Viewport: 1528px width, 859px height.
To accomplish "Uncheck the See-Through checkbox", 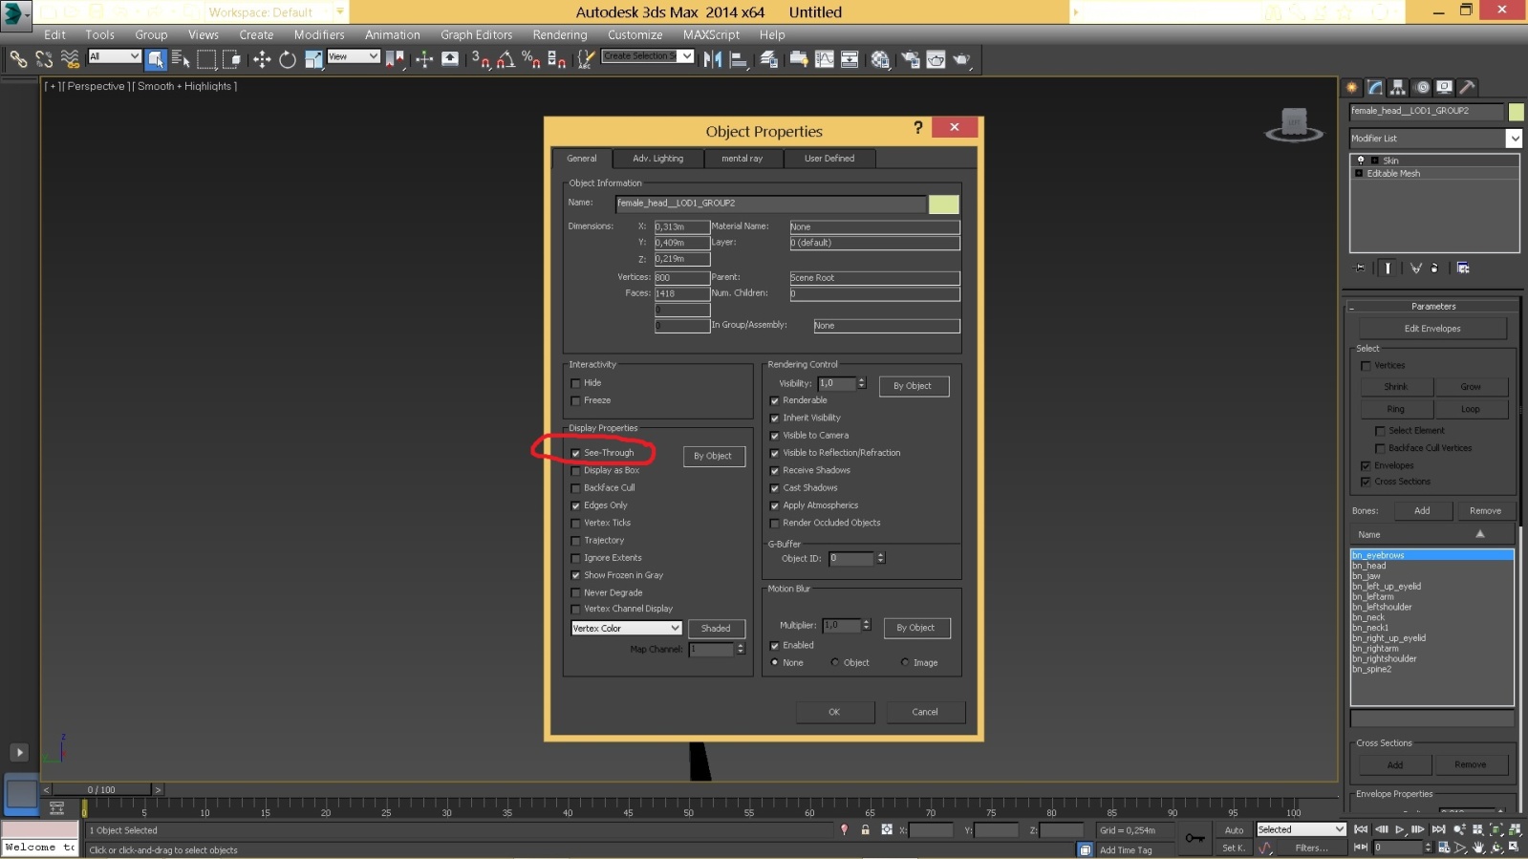I will 575,453.
